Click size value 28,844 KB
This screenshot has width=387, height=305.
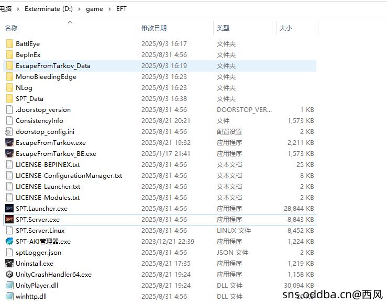pyautogui.click(x=299, y=209)
